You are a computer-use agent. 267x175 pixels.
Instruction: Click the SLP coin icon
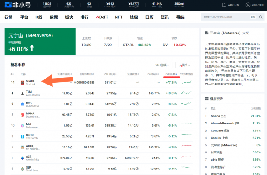pyautogui.click(x=23, y=169)
